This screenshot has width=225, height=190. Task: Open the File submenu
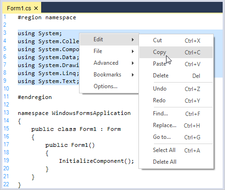point(109,51)
